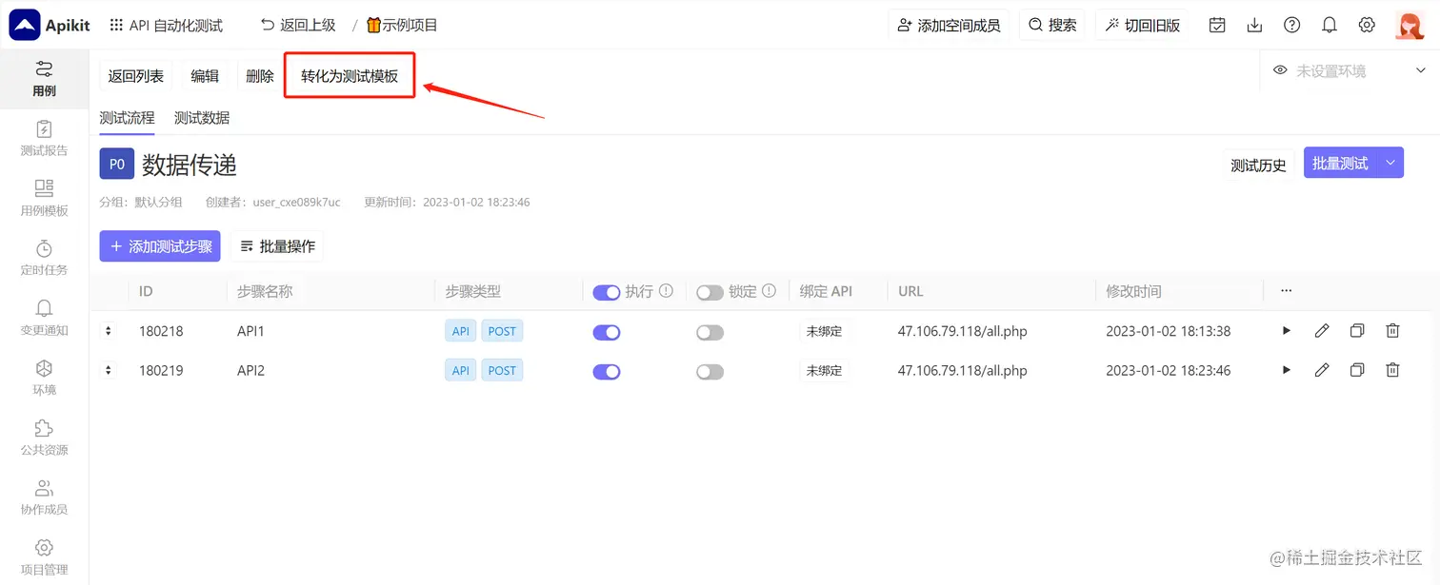This screenshot has height=585, width=1440.
Task: Click the 执行 info icon in header
Action: pyautogui.click(x=667, y=291)
